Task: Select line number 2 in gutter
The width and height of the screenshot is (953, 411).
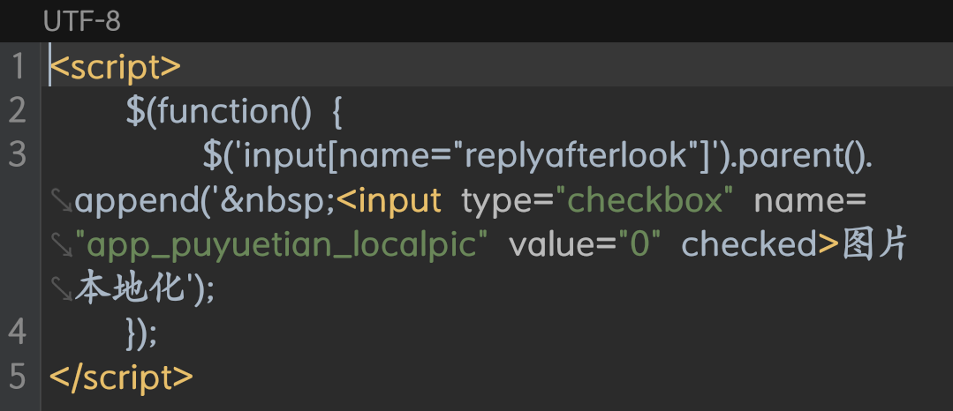Action: coord(18,110)
